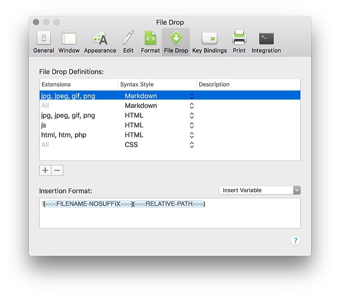Click the Extensions column header

[78, 85]
